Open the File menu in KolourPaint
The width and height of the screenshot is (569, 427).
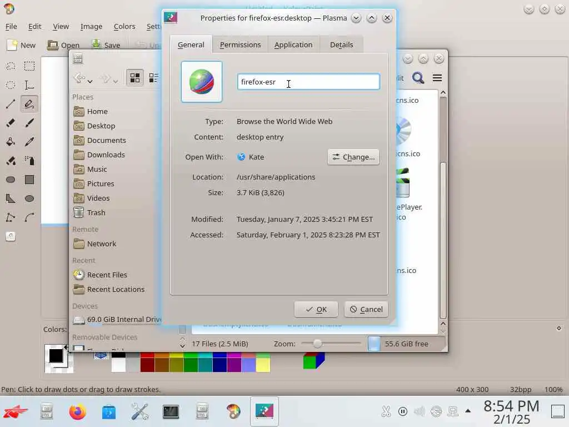(x=11, y=27)
